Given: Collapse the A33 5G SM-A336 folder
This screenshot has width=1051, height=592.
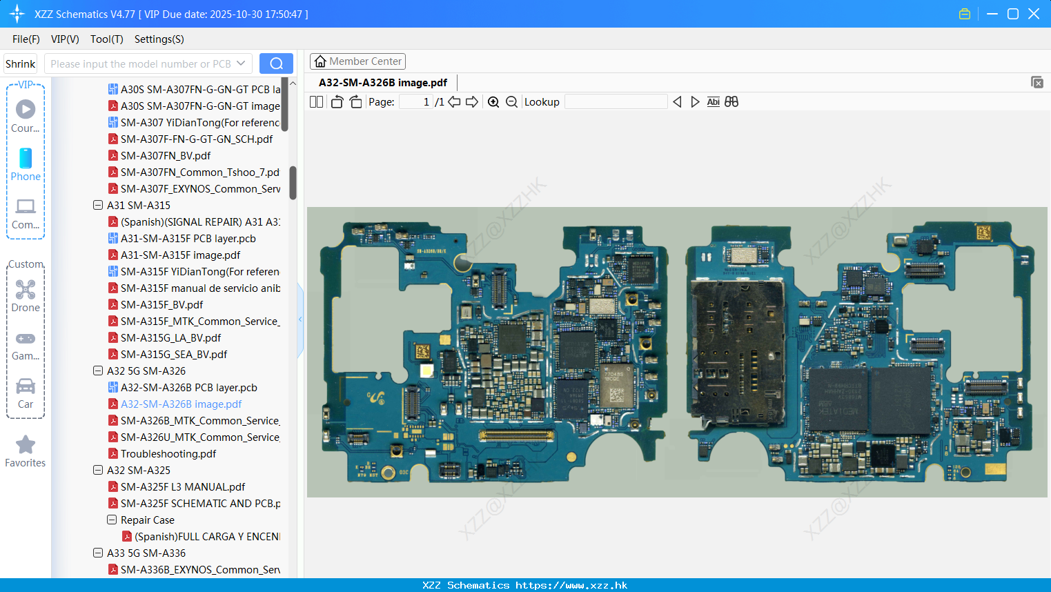Looking at the screenshot, I should click(98, 553).
